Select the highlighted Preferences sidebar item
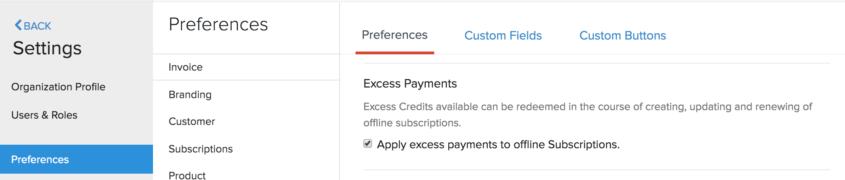845x180 pixels. click(40, 160)
